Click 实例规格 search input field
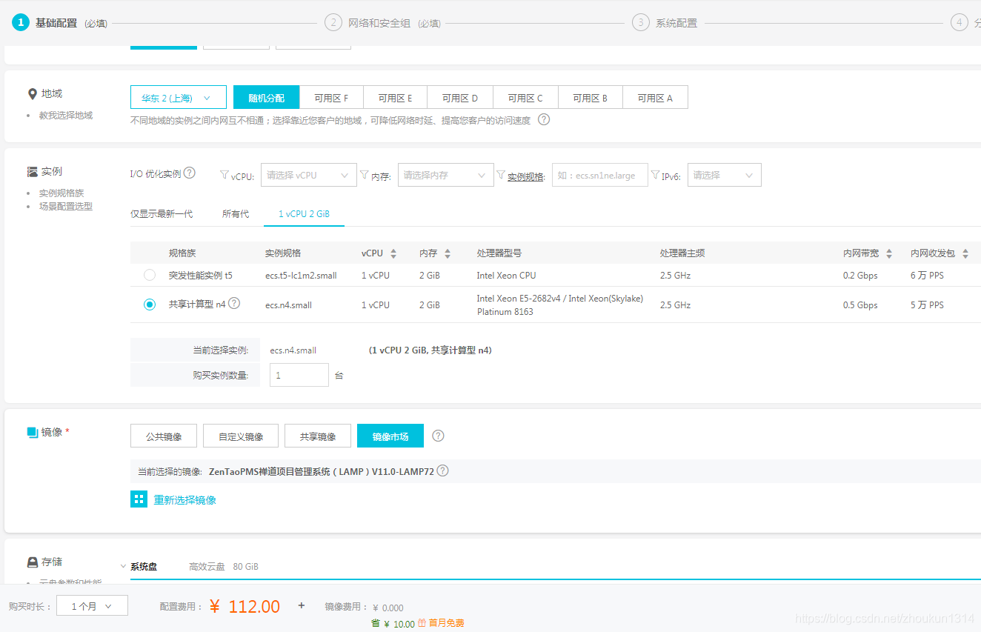Viewport: 981px width, 632px height. (600, 176)
